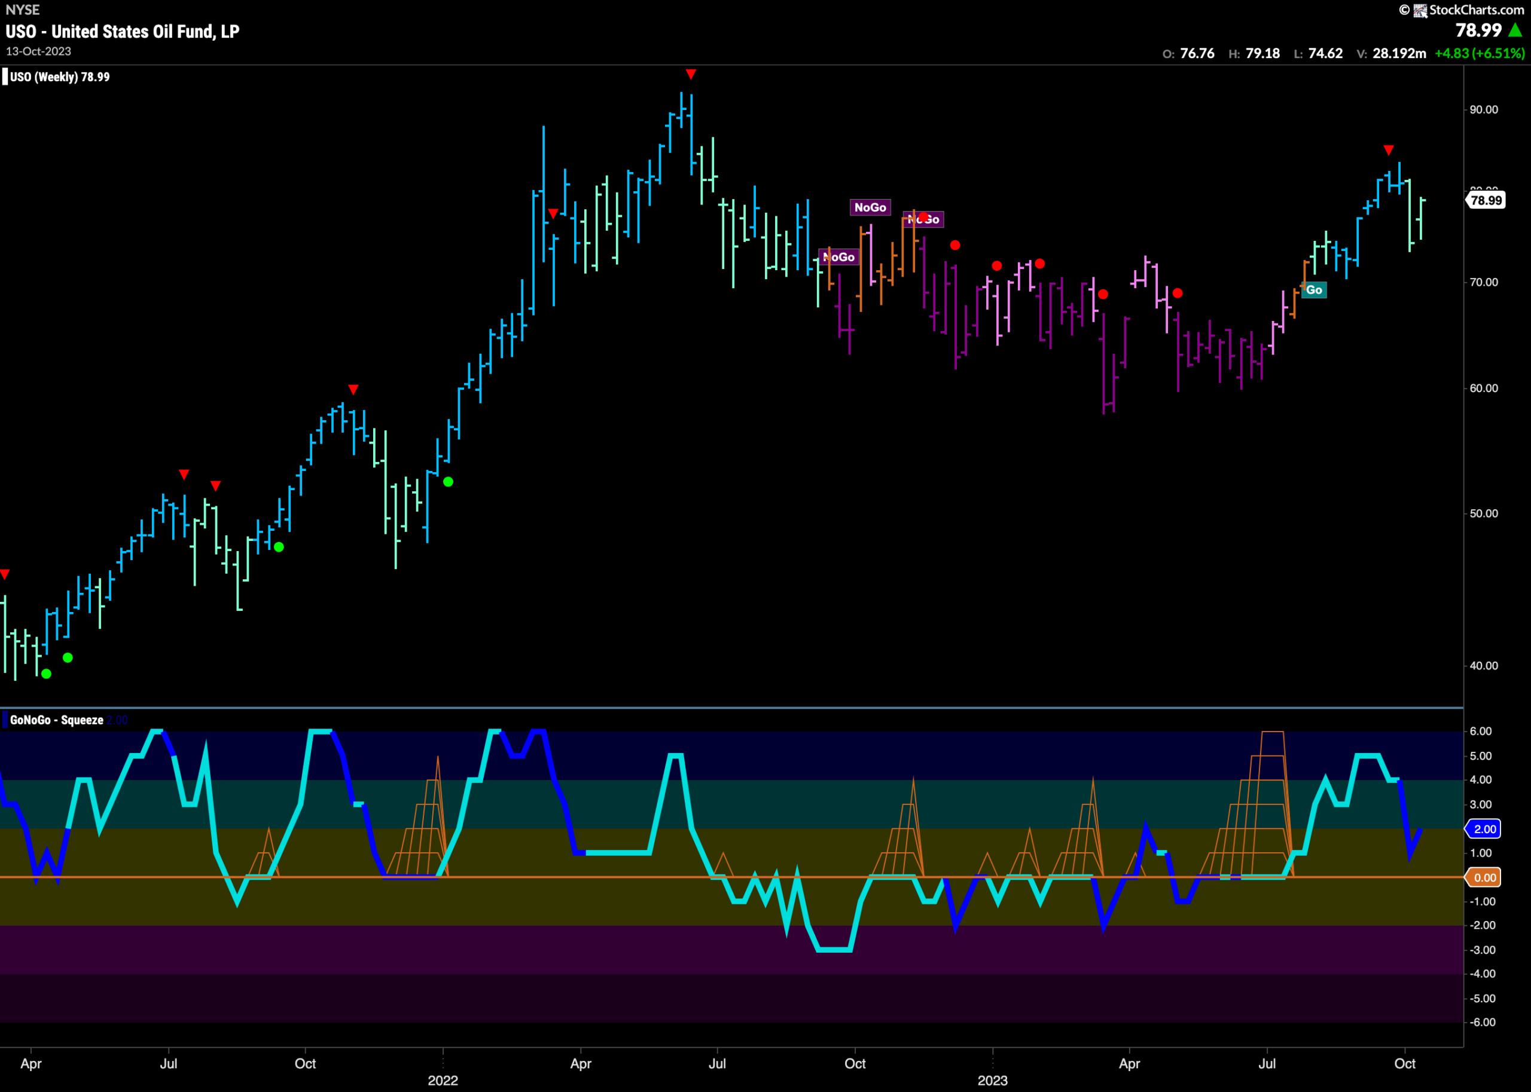The height and width of the screenshot is (1092, 1531).
Task: Click red triangle above September 2023 high
Action: [1389, 150]
